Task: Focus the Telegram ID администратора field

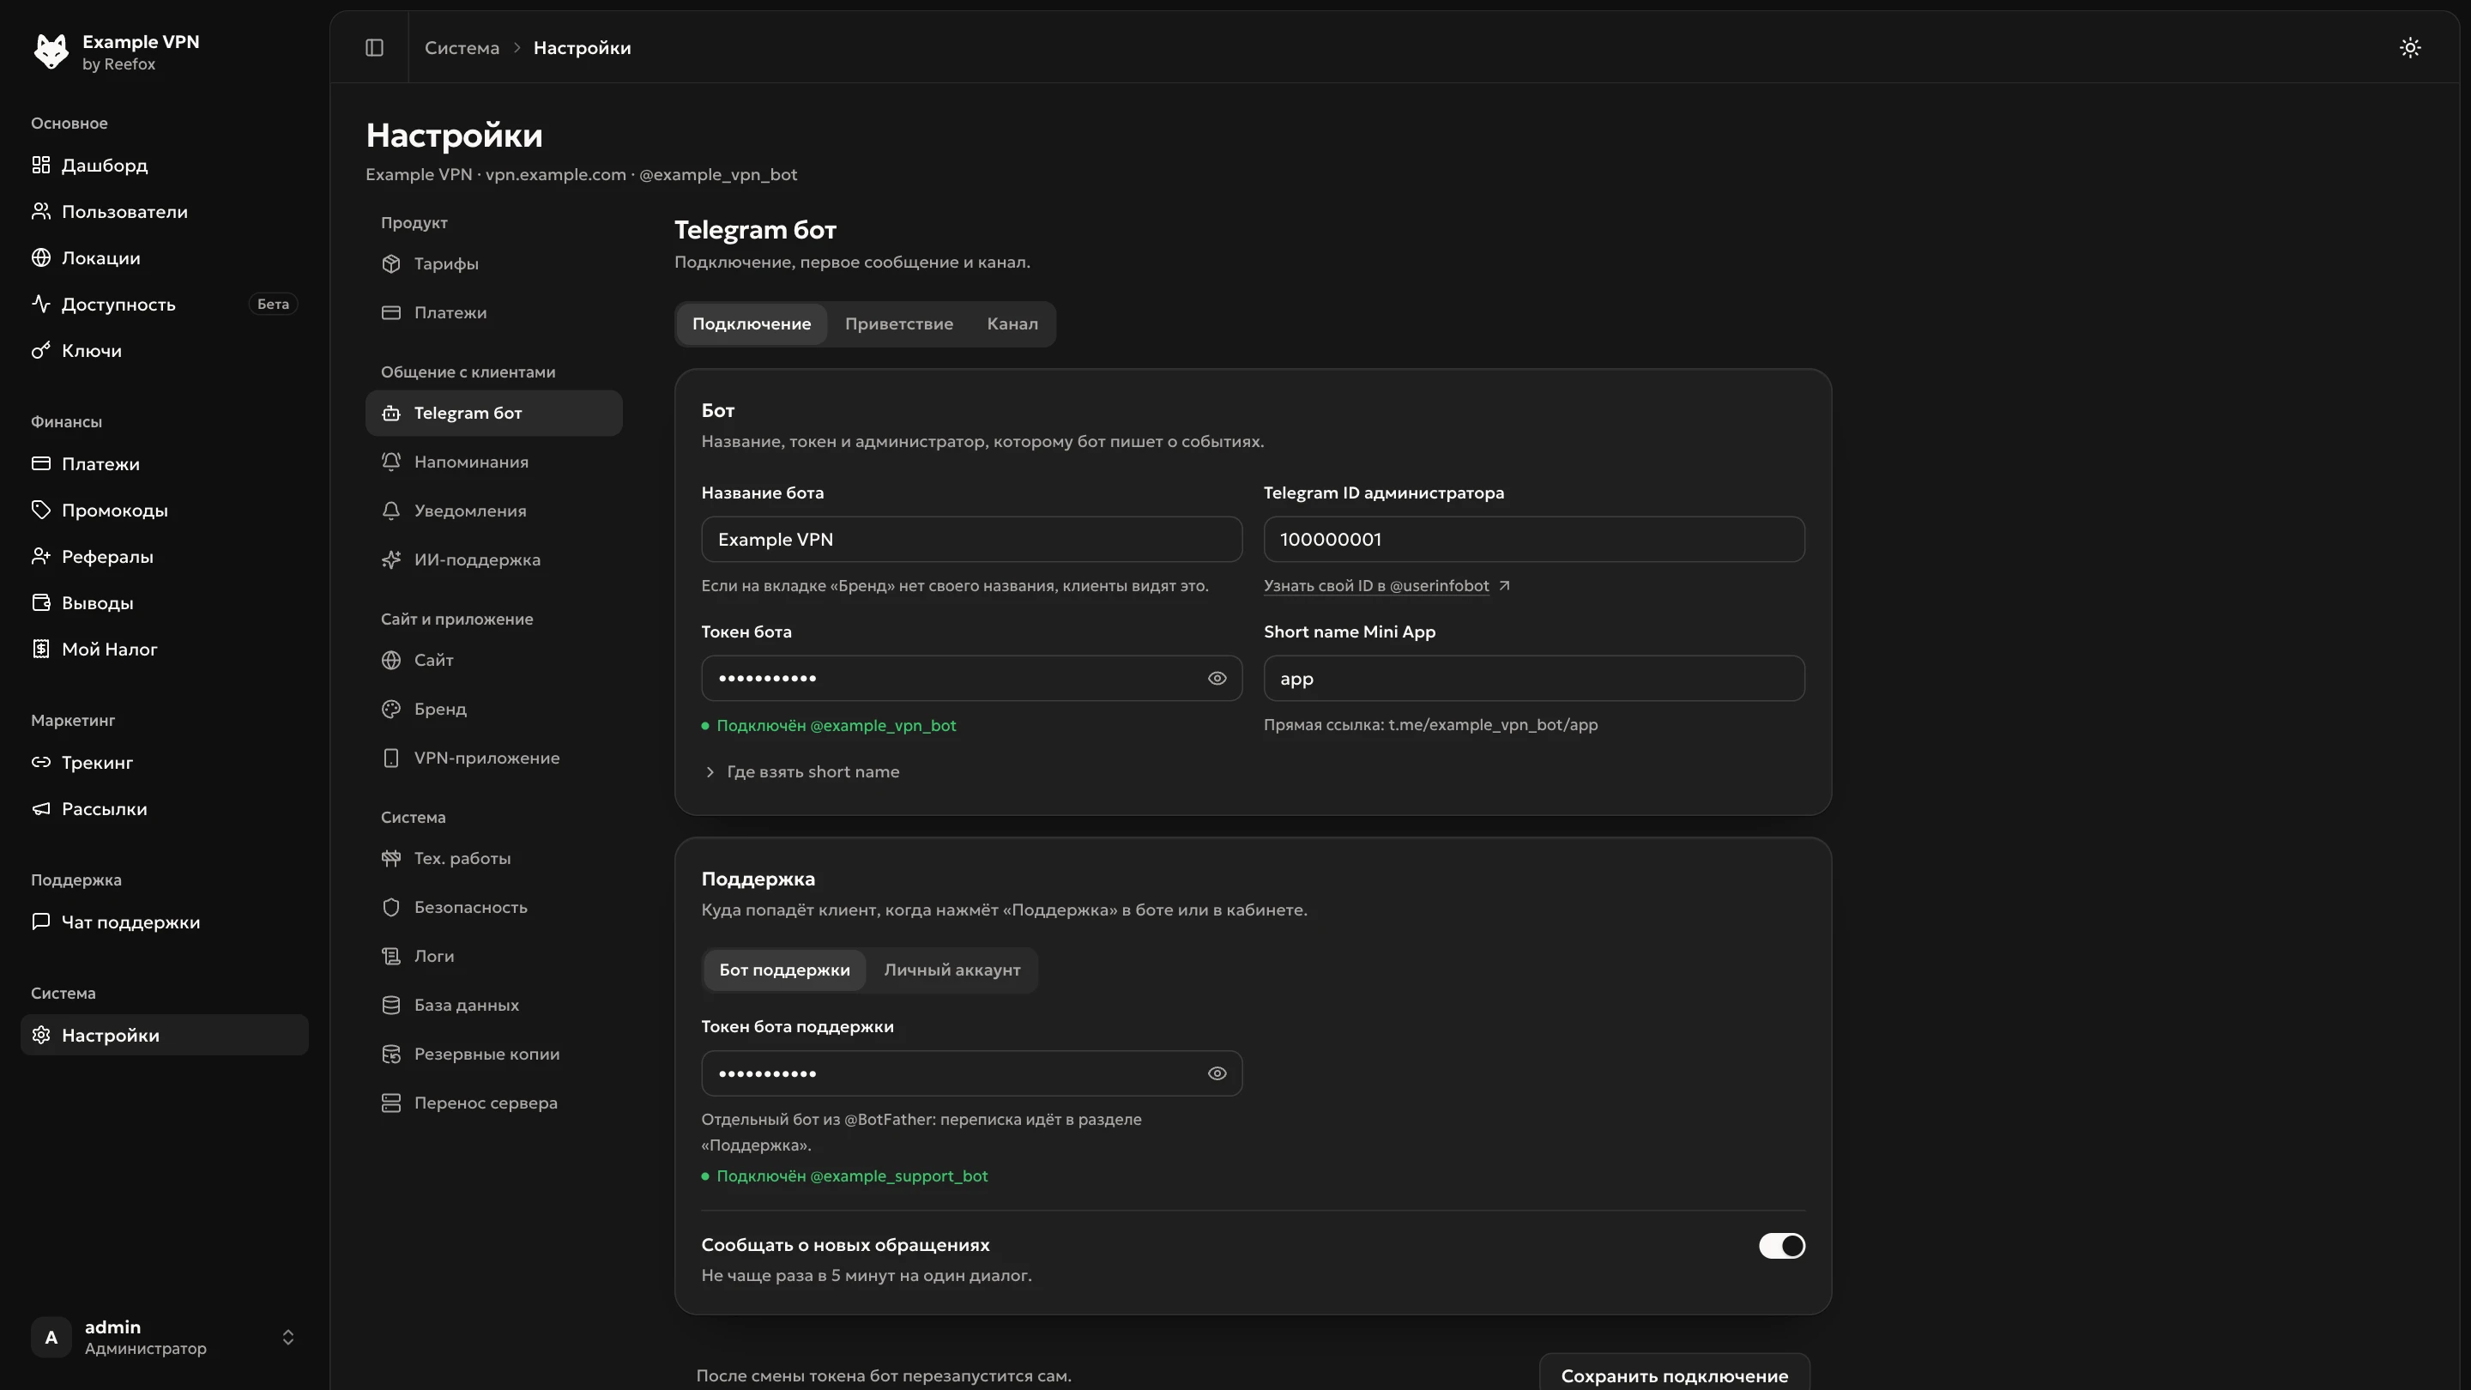Action: (1533, 539)
